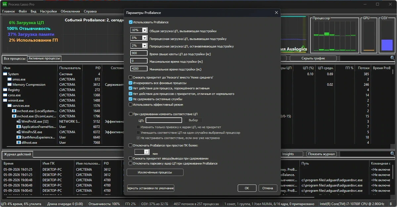The height and width of the screenshot is (207, 397).
Task: Switch to 'Все процессы' tab
Action: point(15,59)
